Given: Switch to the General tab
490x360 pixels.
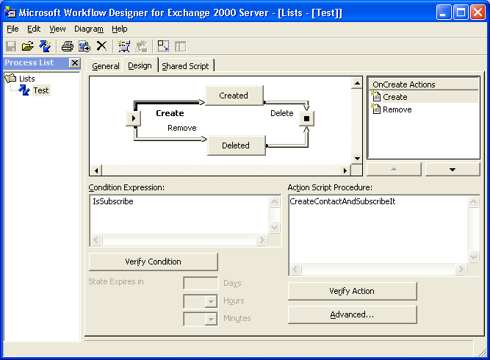Looking at the screenshot, I should point(106,66).
